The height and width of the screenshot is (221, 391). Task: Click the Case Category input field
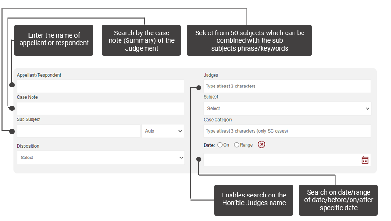coord(287,131)
